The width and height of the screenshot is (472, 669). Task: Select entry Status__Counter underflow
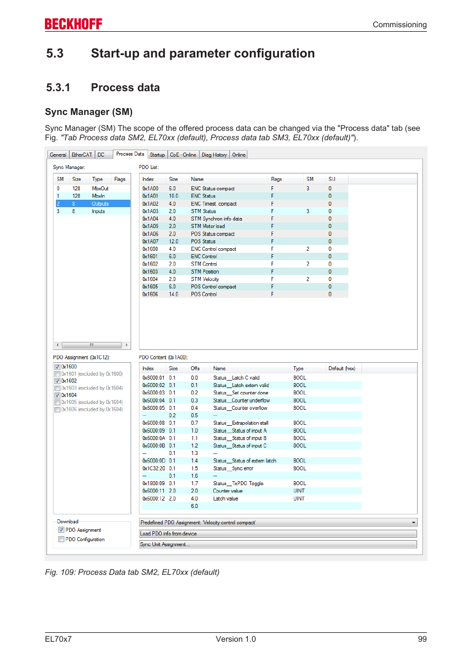(251, 400)
